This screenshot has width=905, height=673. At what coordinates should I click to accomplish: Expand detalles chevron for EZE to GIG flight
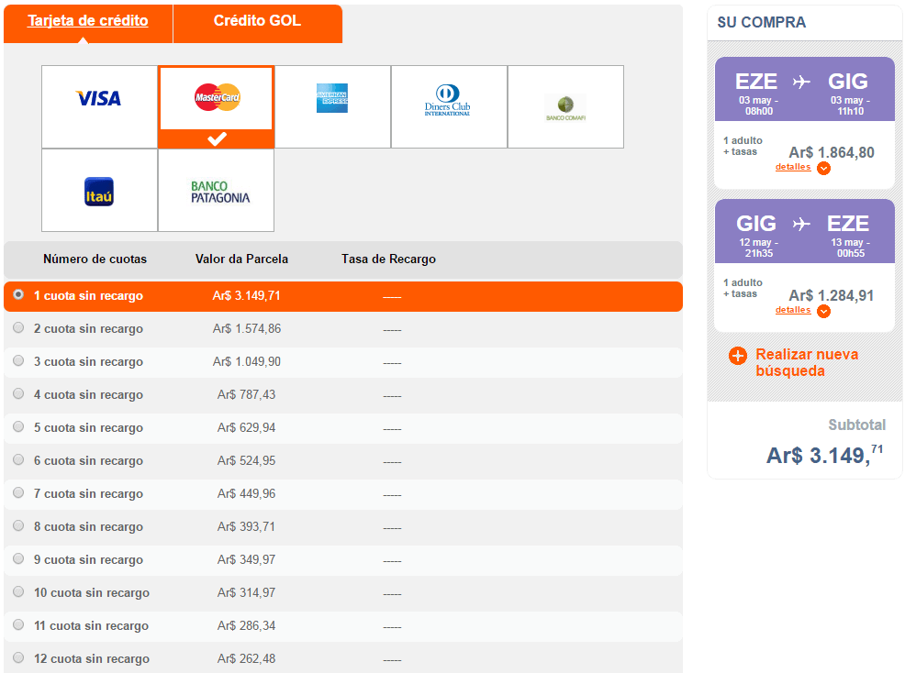823,169
